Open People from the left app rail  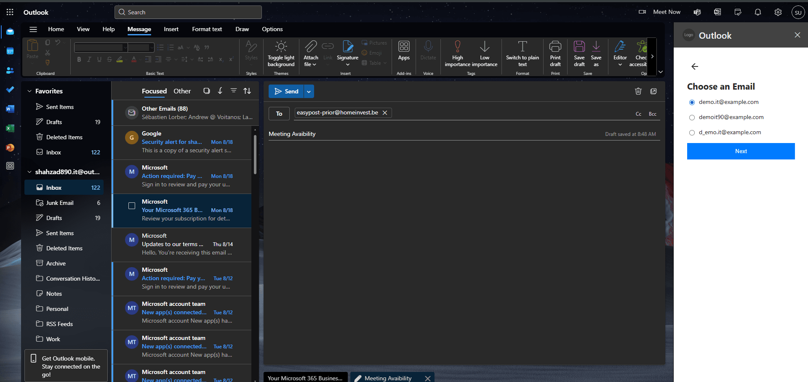coord(10,70)
